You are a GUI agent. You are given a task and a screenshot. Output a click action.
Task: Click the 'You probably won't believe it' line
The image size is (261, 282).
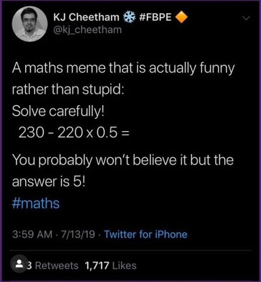click(x=122, y=159)
